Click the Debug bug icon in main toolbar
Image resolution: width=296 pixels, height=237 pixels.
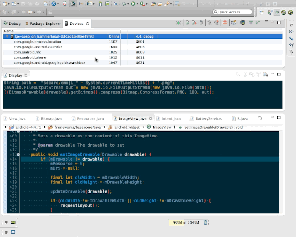124,4
